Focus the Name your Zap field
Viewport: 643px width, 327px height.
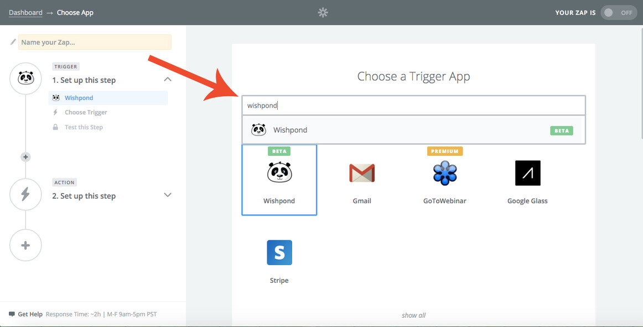pos(95,42)
